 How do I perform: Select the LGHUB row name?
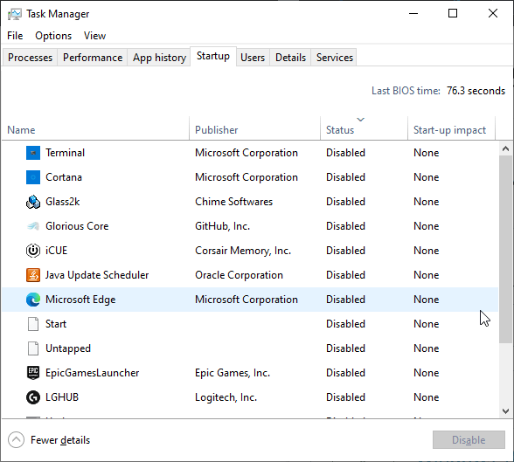coord(62,397)
